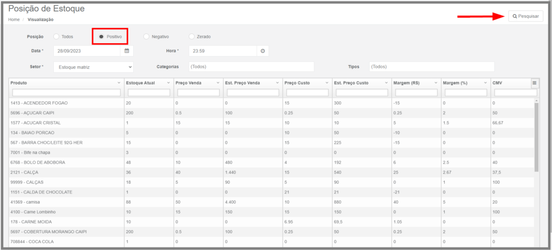Open the grid menu icon above CMV column
Viewport: 552px width, 250px height.
click(x=534, y=83)
